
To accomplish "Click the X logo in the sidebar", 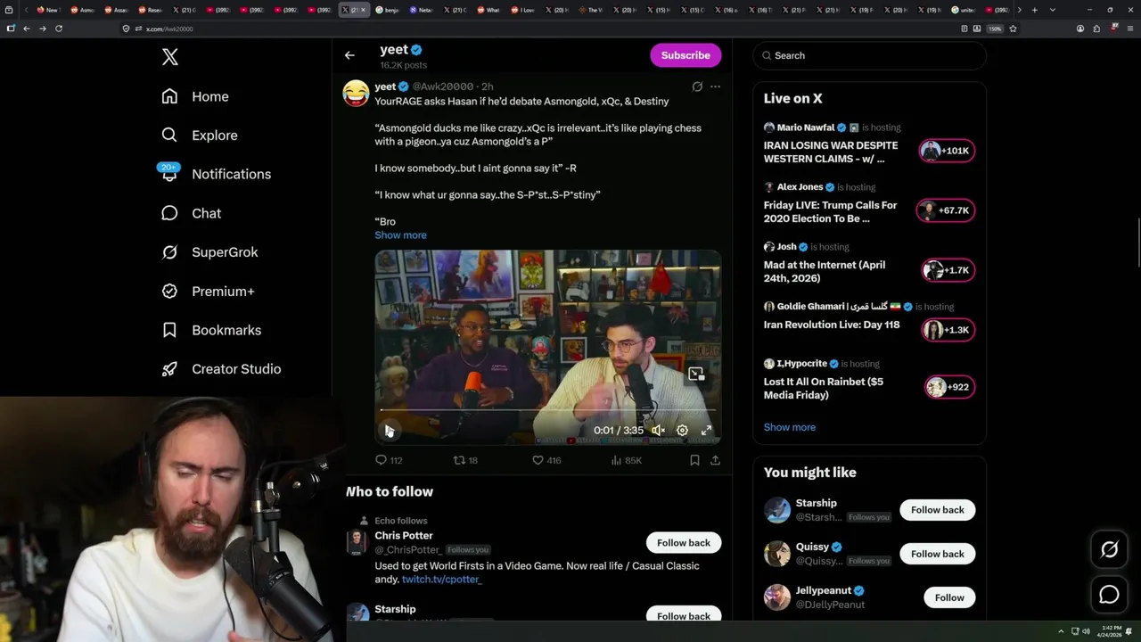I will (170, 57).
